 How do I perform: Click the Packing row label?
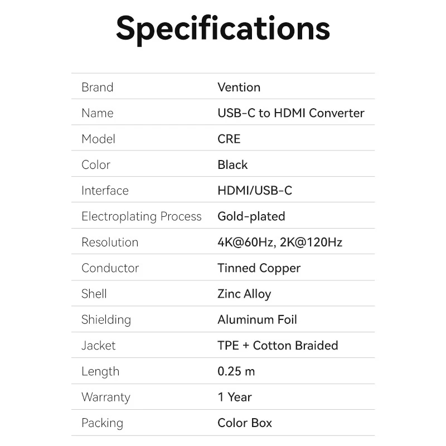[102, 423]
